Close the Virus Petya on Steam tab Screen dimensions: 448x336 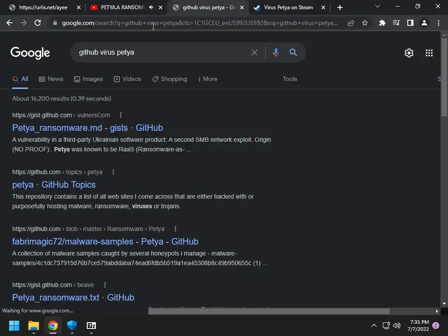[x=323, y=8]
